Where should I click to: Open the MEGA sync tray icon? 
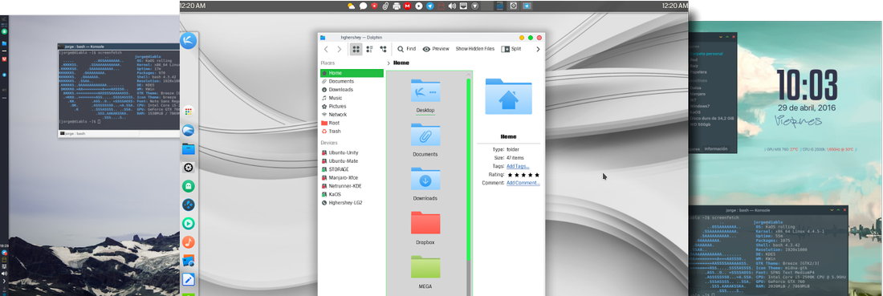pyautogui.click(x=407, y=6)
